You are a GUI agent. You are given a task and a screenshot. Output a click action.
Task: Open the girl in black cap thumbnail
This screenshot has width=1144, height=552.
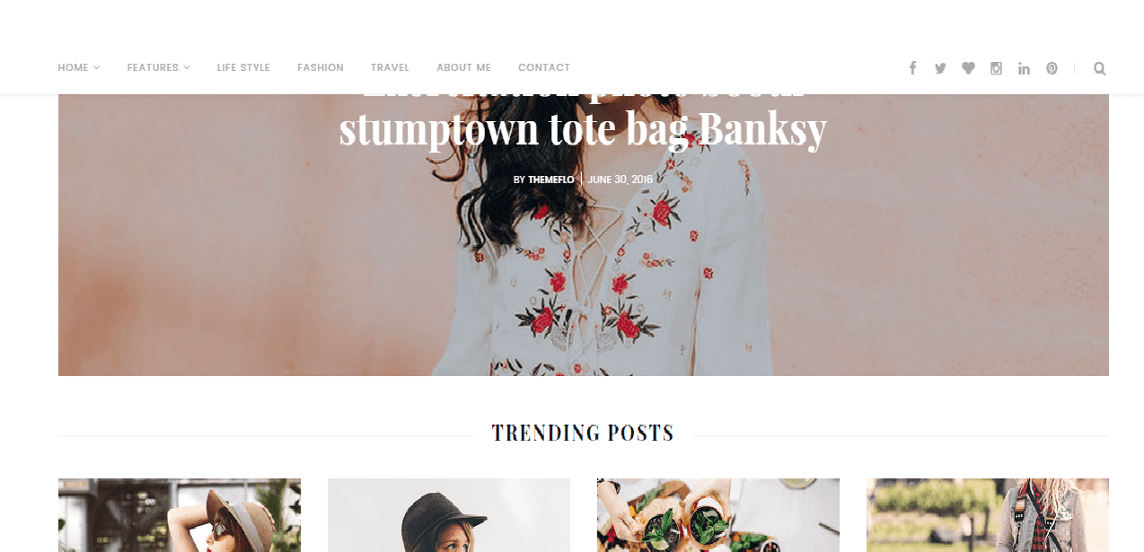pyautogui.click(x=449, y=515)
